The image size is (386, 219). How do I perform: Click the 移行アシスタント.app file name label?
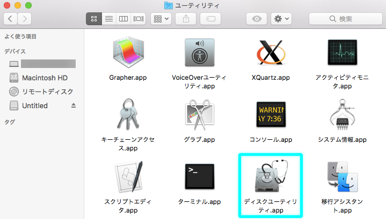(x=342, y=206)
